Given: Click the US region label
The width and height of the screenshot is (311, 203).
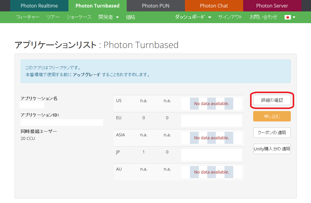Looking at the screenshot, I should (x=119, y=101).
